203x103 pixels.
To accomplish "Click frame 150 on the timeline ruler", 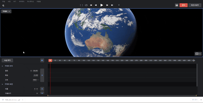I will (x=98, y=60).
